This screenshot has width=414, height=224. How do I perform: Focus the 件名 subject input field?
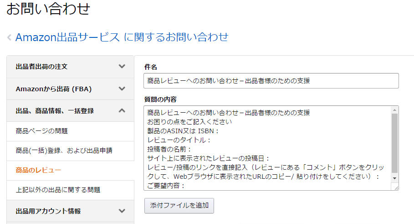pyautogui.click(x=271, y=81)
